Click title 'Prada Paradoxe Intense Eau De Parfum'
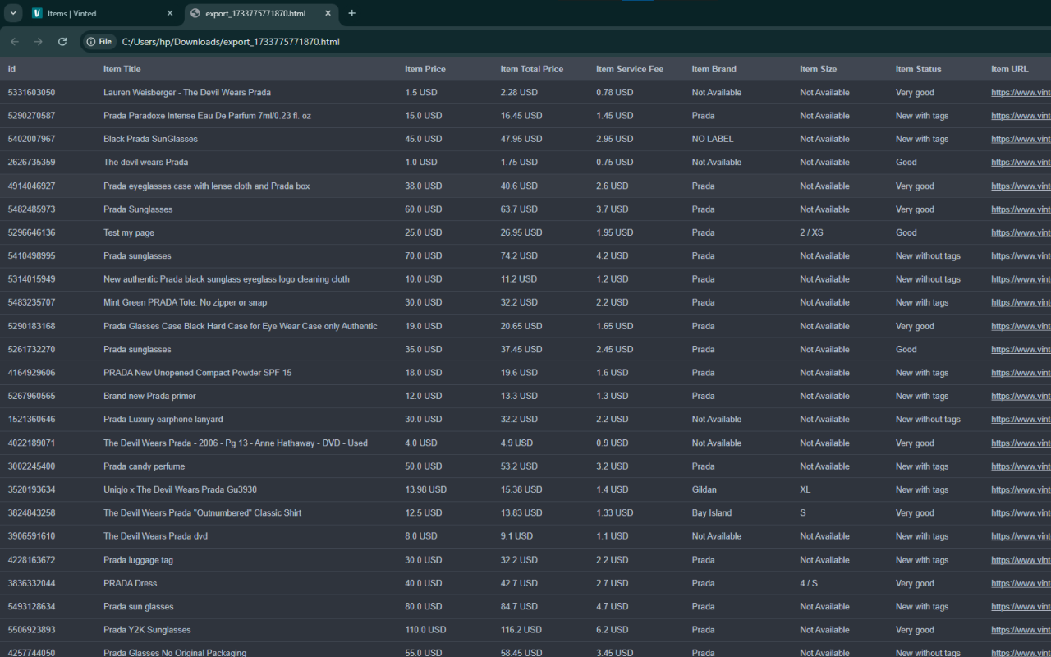This screenshot has height=657, width=1051. pyautogui.click(x=207, y=116)
